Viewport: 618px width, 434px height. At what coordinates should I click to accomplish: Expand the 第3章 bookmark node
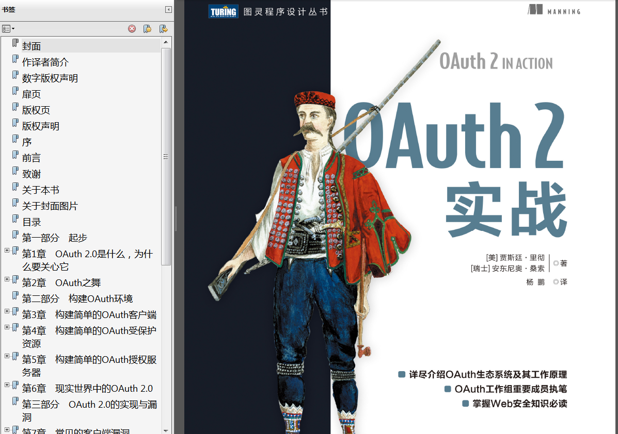7,311
